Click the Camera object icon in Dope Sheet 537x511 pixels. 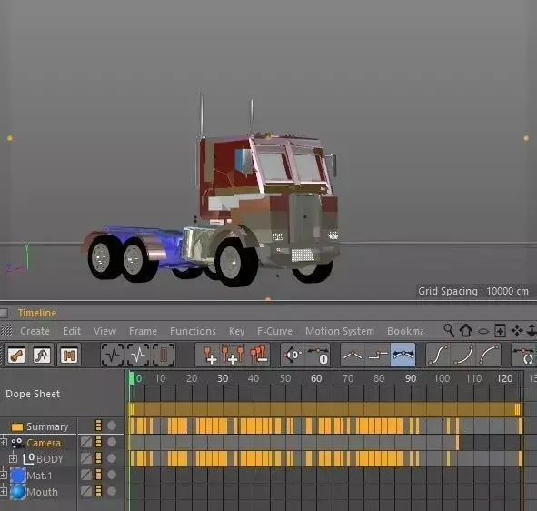coord(17,443)
